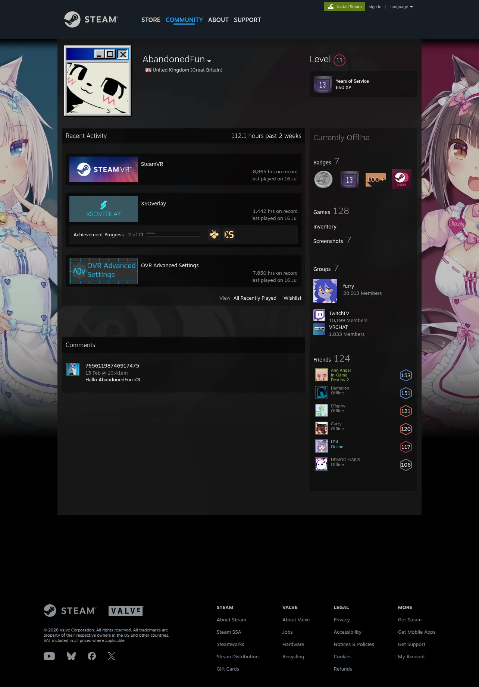
Task: Open the Refunds footer link
Action: tap(343, 669)
